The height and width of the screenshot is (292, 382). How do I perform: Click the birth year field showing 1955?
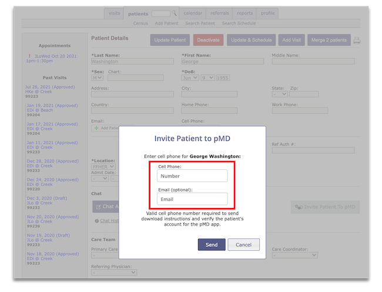[223, 78]
